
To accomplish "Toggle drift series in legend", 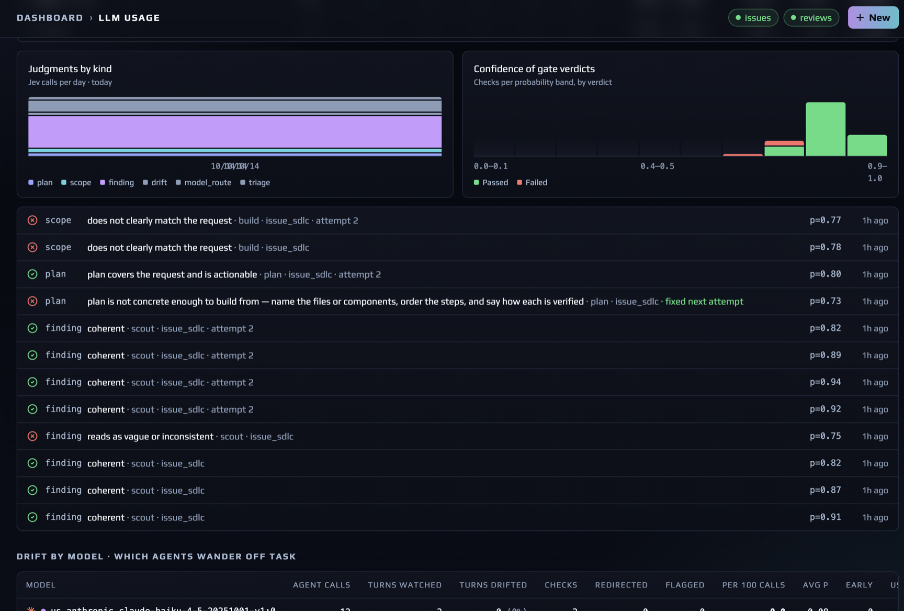I will tap(155, 182).
